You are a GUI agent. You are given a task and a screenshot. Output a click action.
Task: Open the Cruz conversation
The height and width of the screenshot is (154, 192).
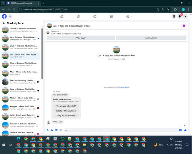20,47
